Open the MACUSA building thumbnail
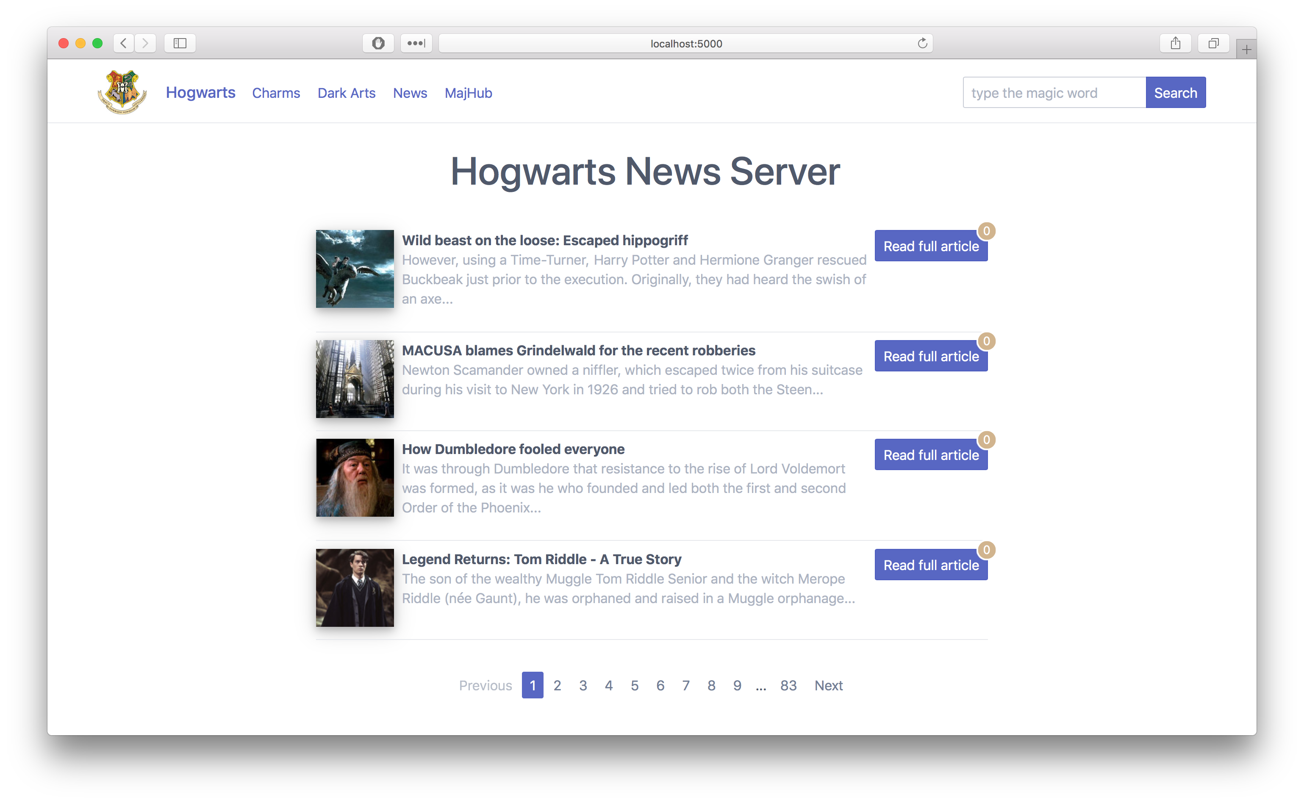 pos(355,379)
